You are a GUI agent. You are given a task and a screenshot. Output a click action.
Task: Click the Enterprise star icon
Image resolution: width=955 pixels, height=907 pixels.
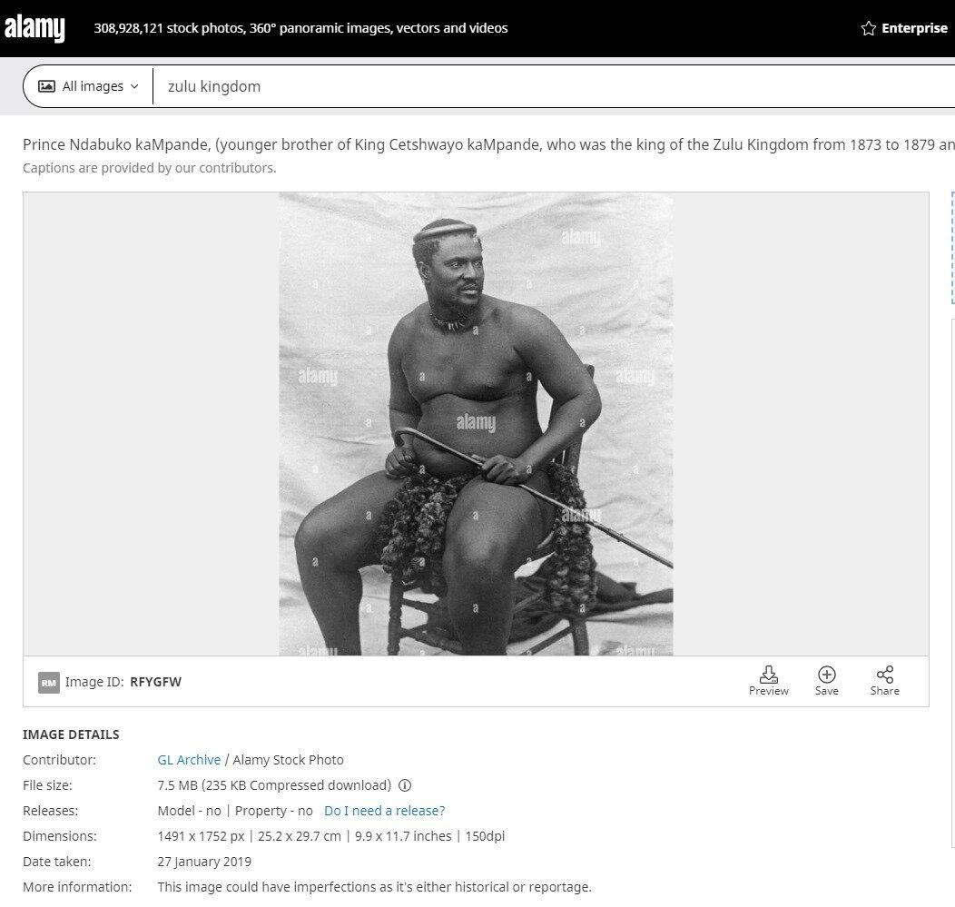pyautogui.click(x=868, y=28)
